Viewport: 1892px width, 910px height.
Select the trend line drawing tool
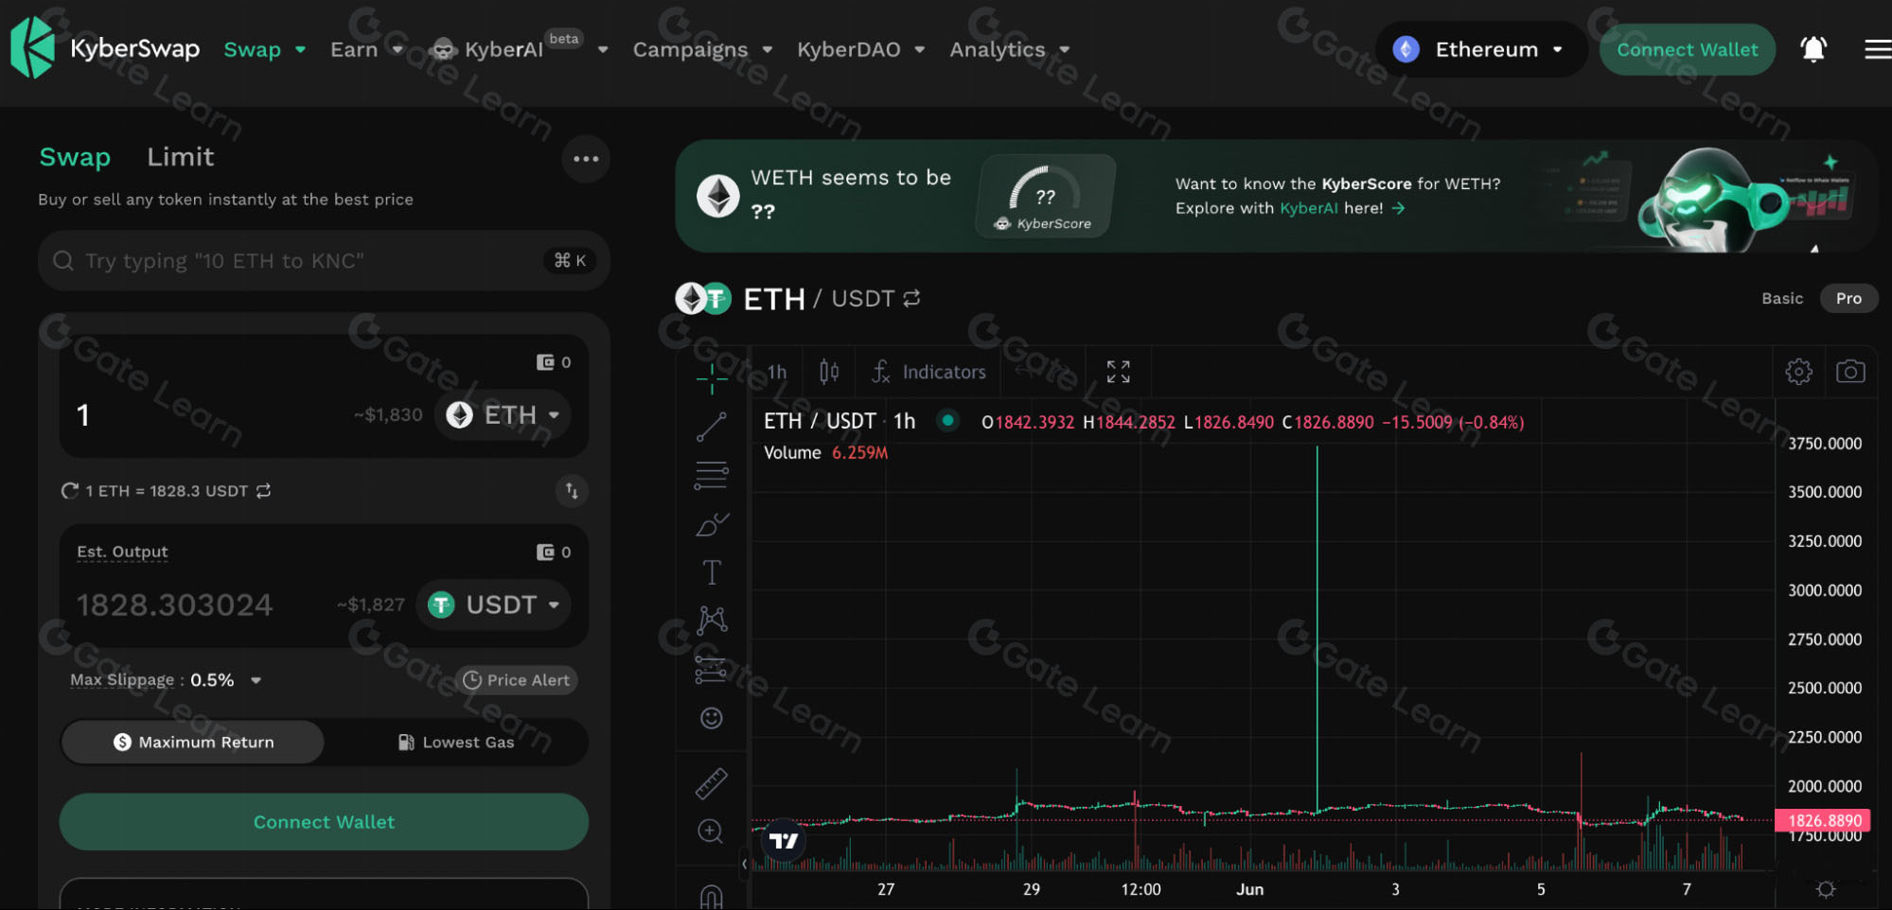712,427
